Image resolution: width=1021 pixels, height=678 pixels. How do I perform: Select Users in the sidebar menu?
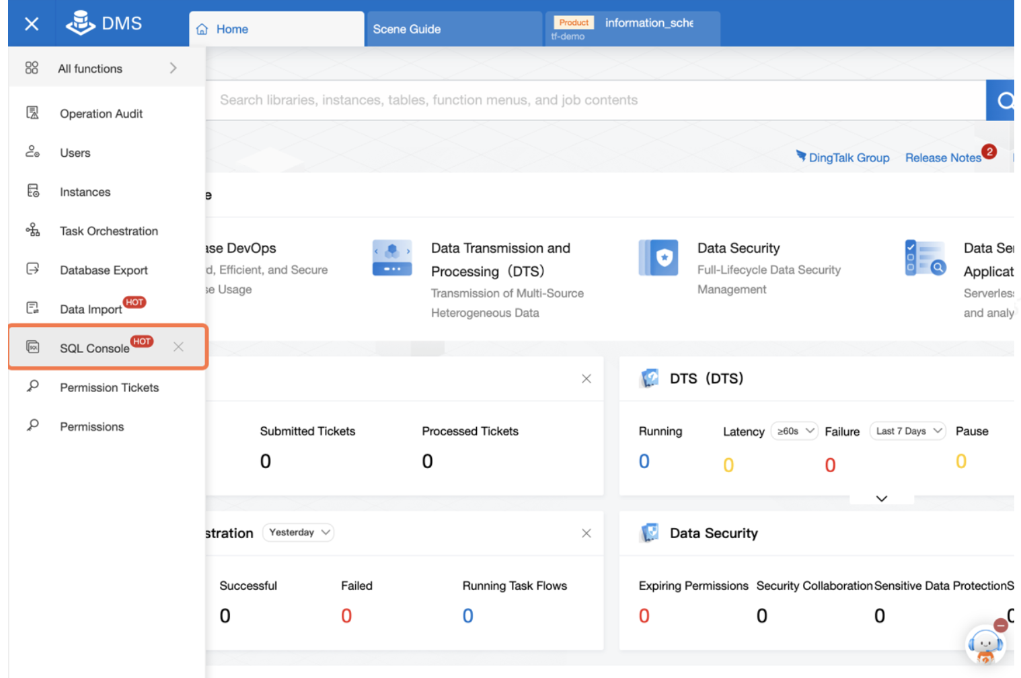click(x=75, y=153)
